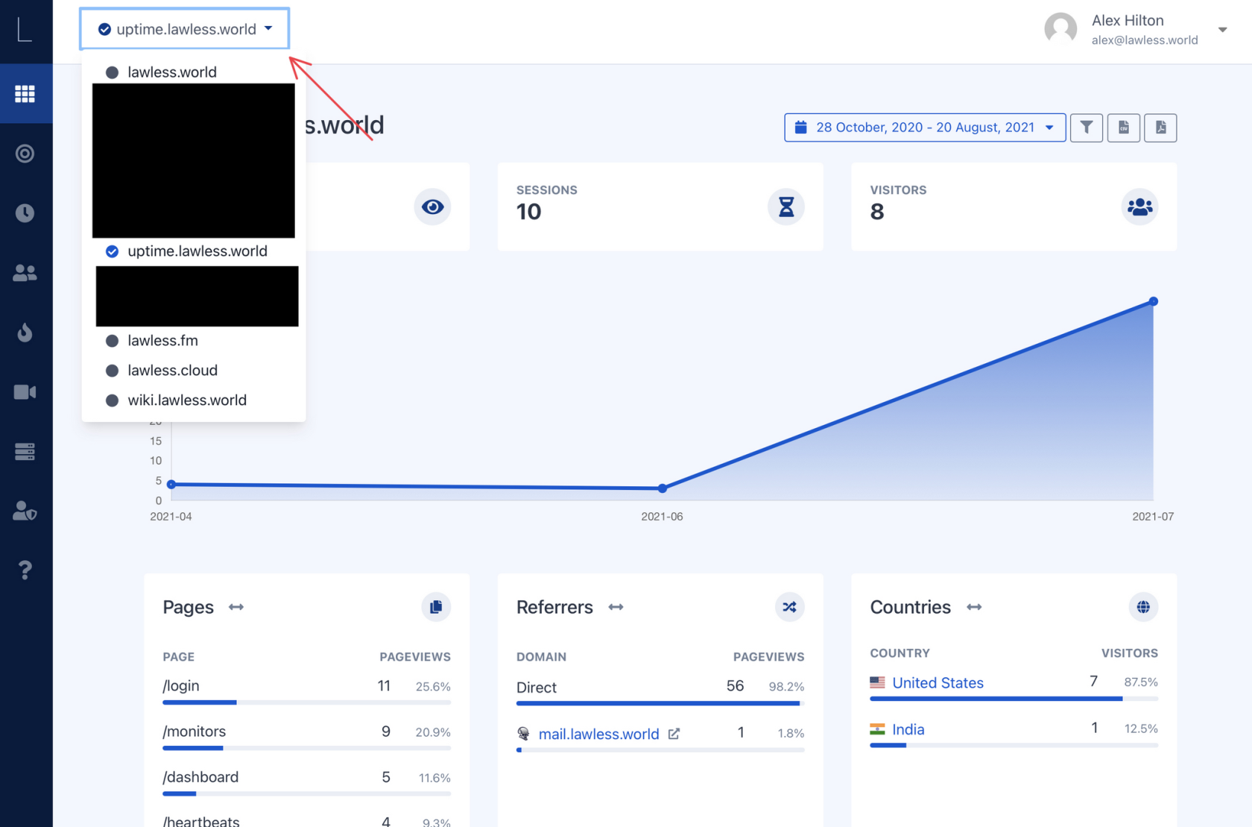This screenshot has width=1252, height=827.
Task: Open the video camera icon in sidebar
Action: click(25, 392)
